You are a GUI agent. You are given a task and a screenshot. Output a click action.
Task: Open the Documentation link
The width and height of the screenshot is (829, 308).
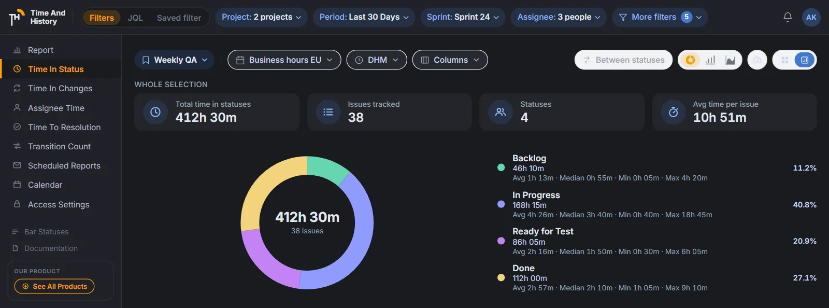point(45,248)
